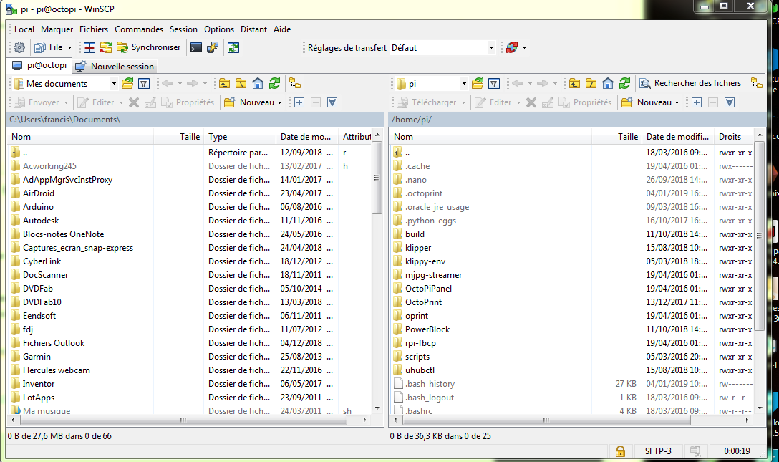Open the Aide menu

pos(281,29)
